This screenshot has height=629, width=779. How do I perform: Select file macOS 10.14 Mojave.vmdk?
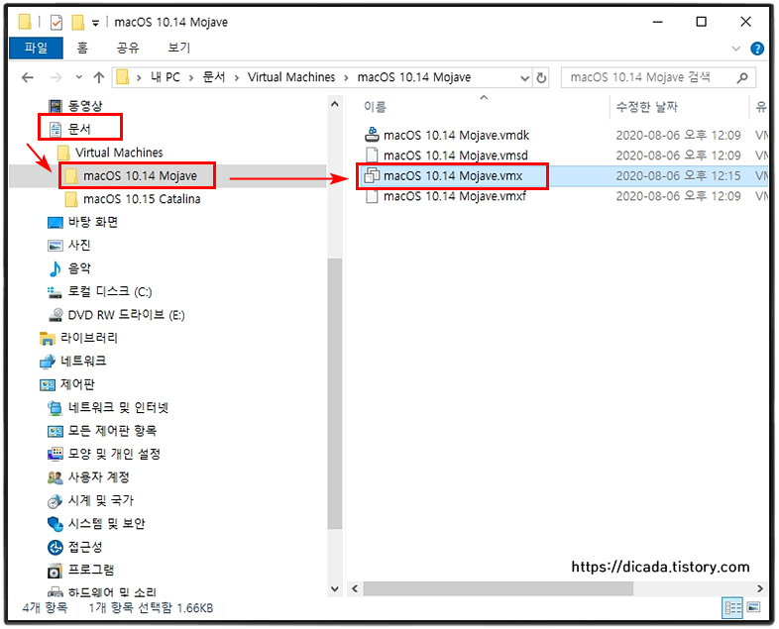tap(456, 135)
